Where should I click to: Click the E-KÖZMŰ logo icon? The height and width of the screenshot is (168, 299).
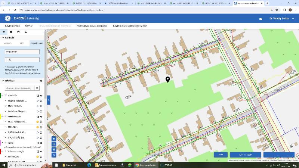(7, 18)
